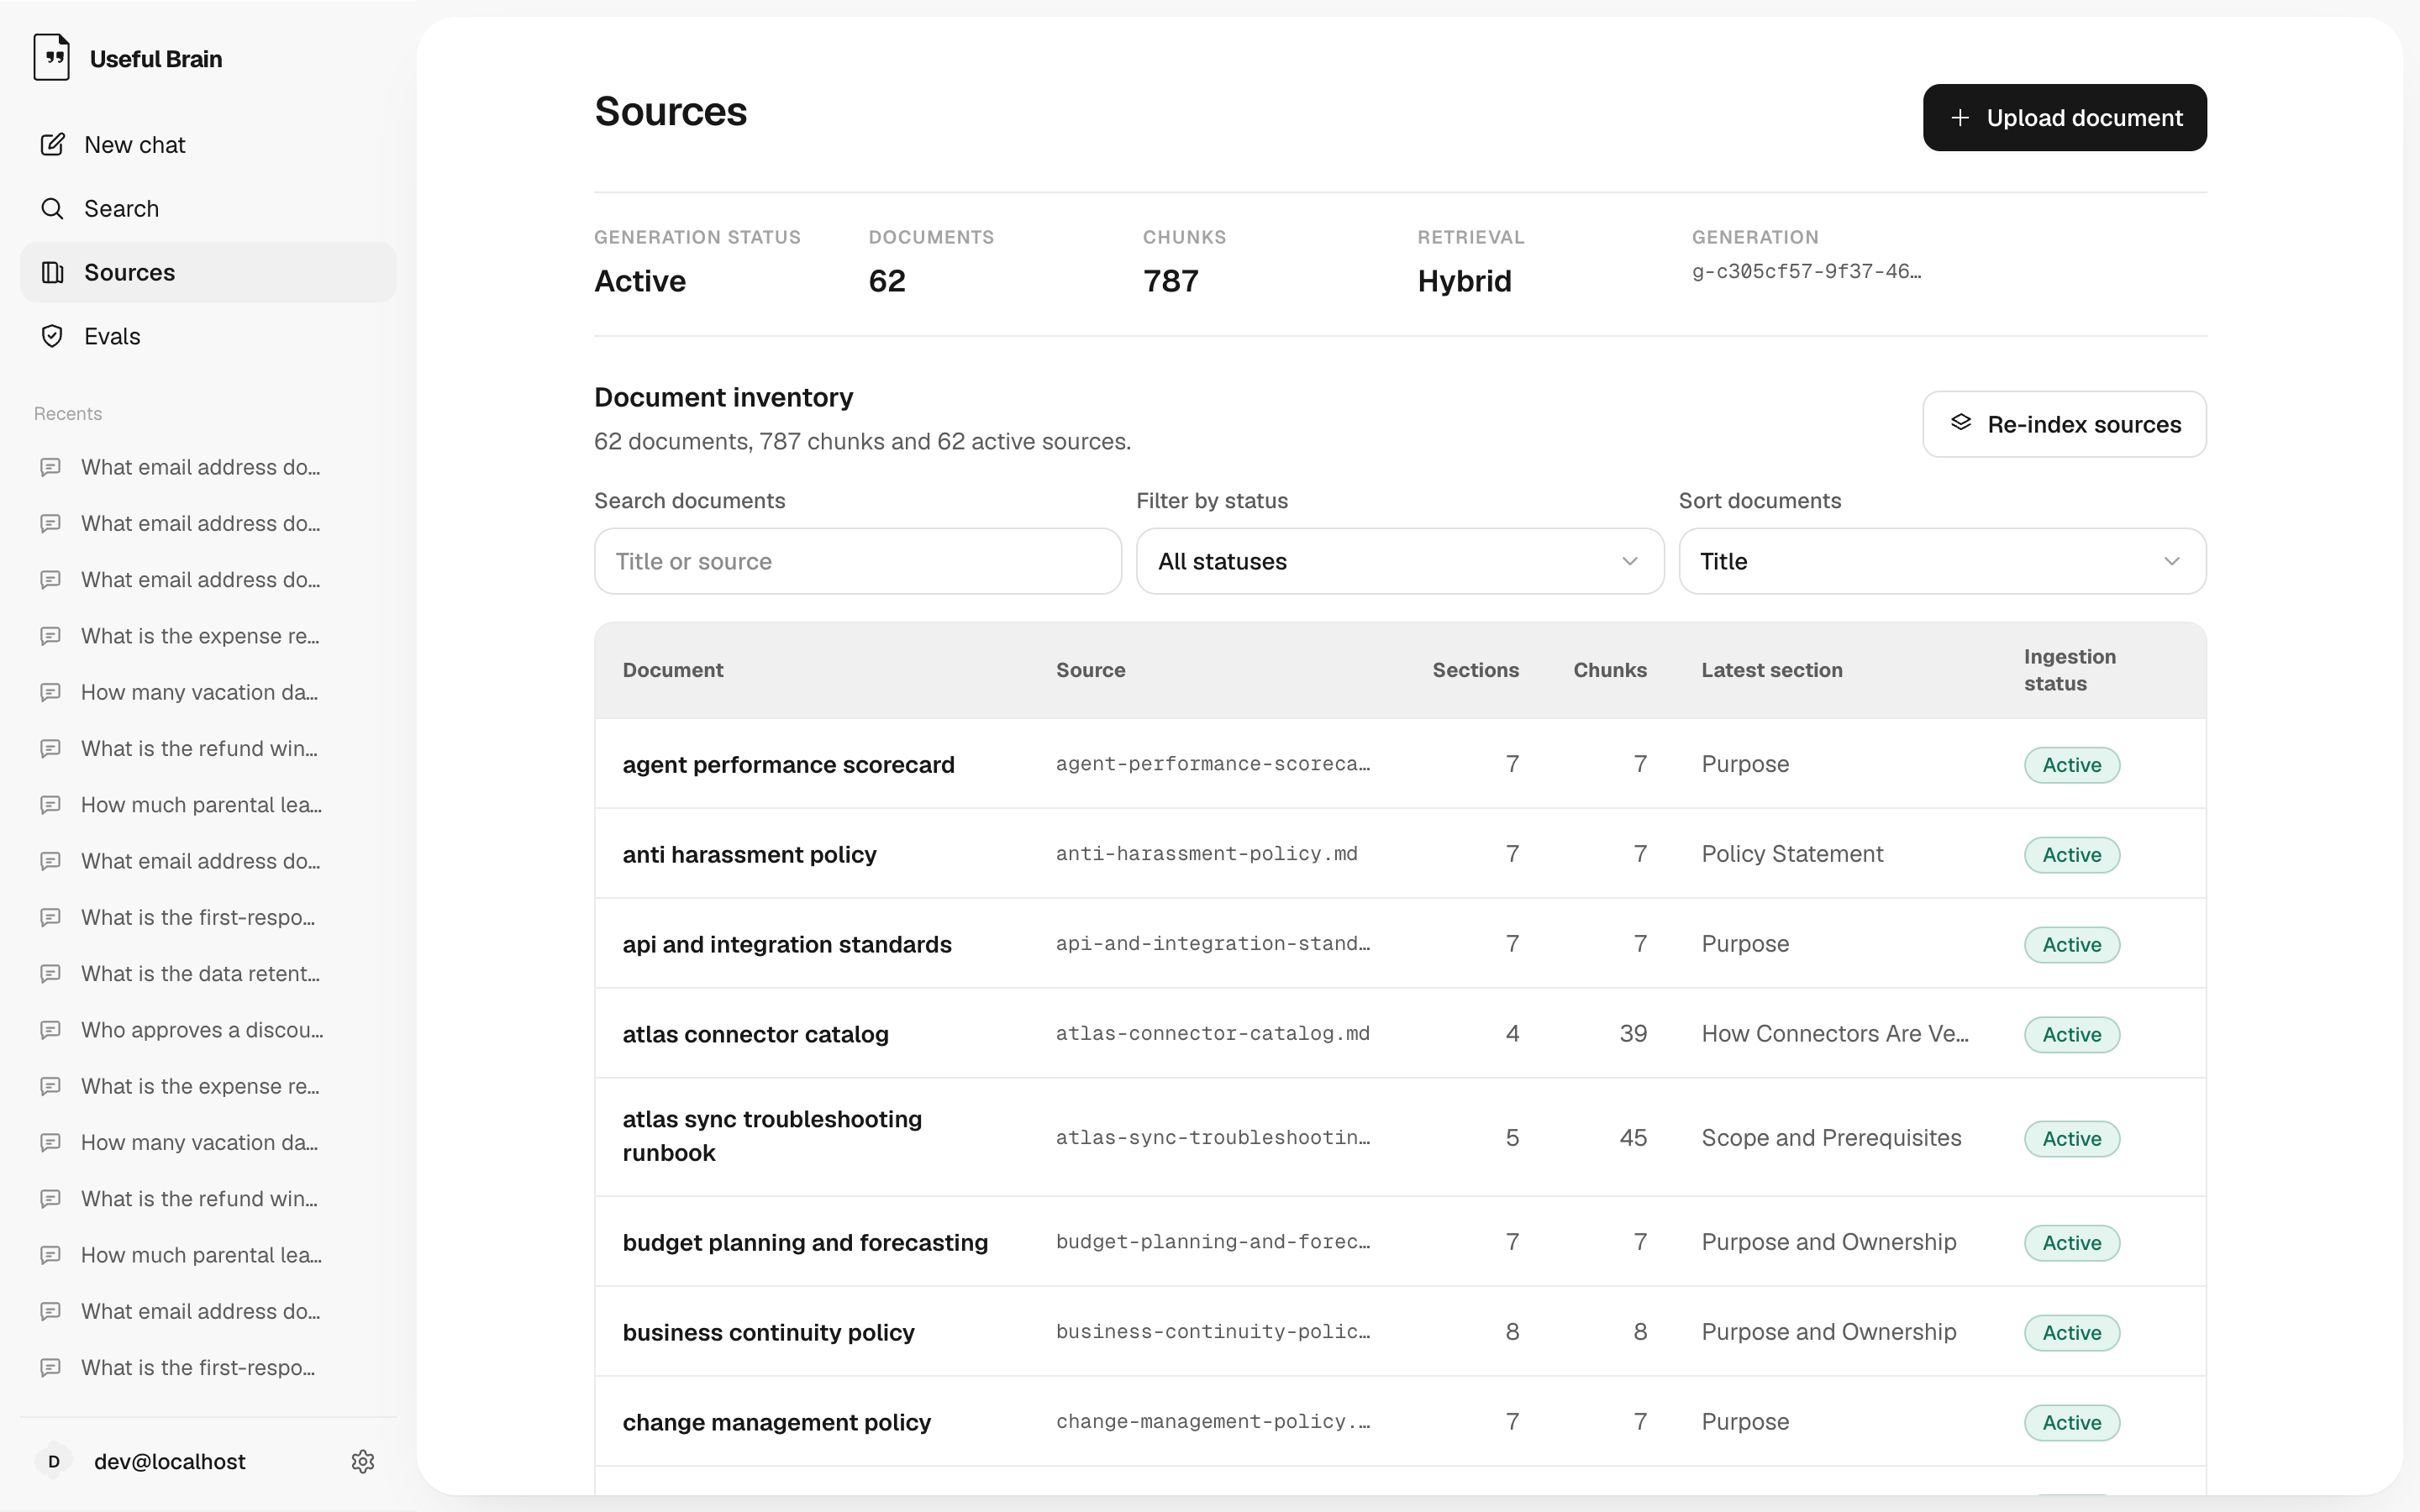Open 'atlas sync troubleshooting runbook' document
This screenshot has width=2420, height=1512.
tap(772, 1136)
